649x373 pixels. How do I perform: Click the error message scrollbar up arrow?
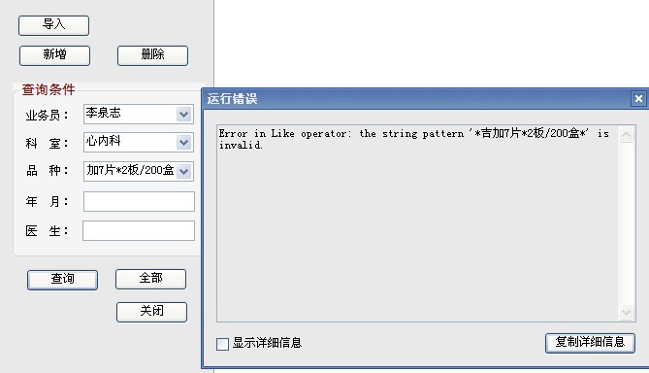(x=626, y=134)
